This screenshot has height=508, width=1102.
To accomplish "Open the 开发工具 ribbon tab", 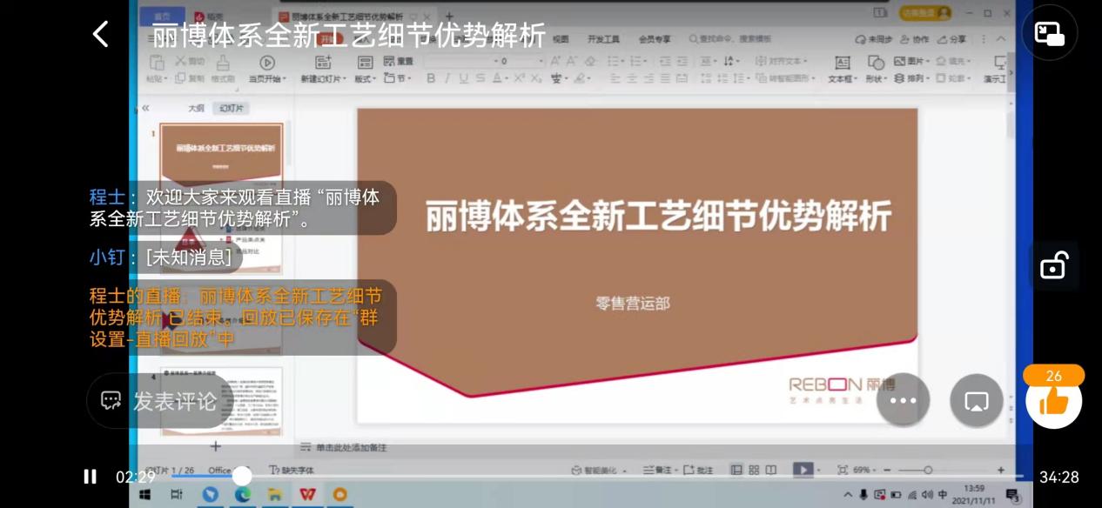I will tap(603, 39).
